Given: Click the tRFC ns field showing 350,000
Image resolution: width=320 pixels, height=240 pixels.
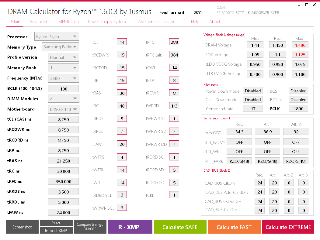Looking at the screenshot, I should point(64,181).
